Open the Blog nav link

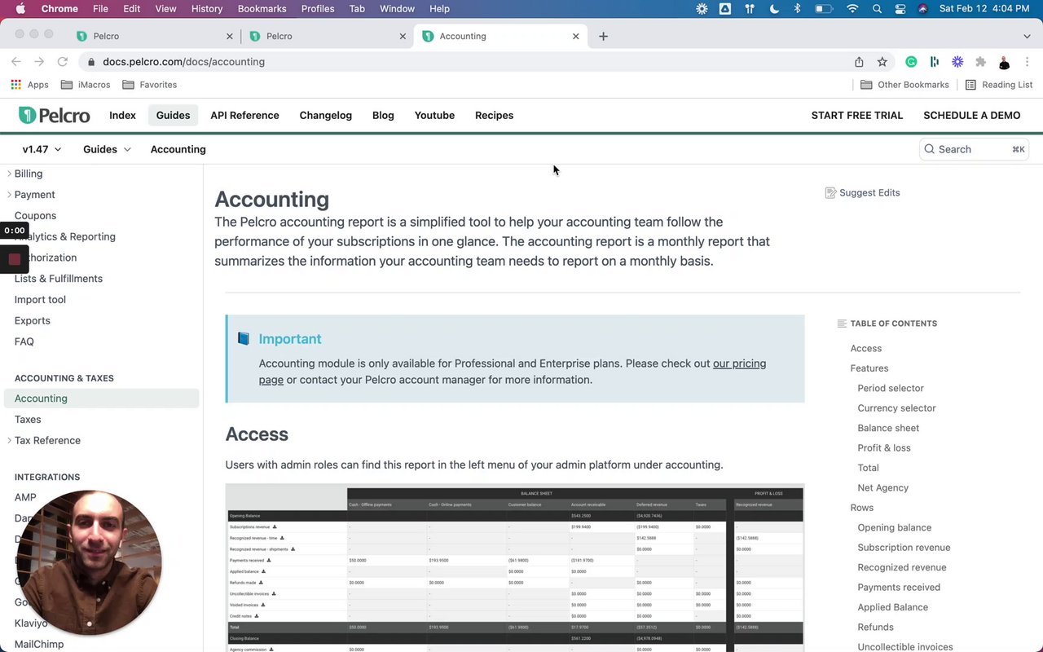tap(383, 115)
